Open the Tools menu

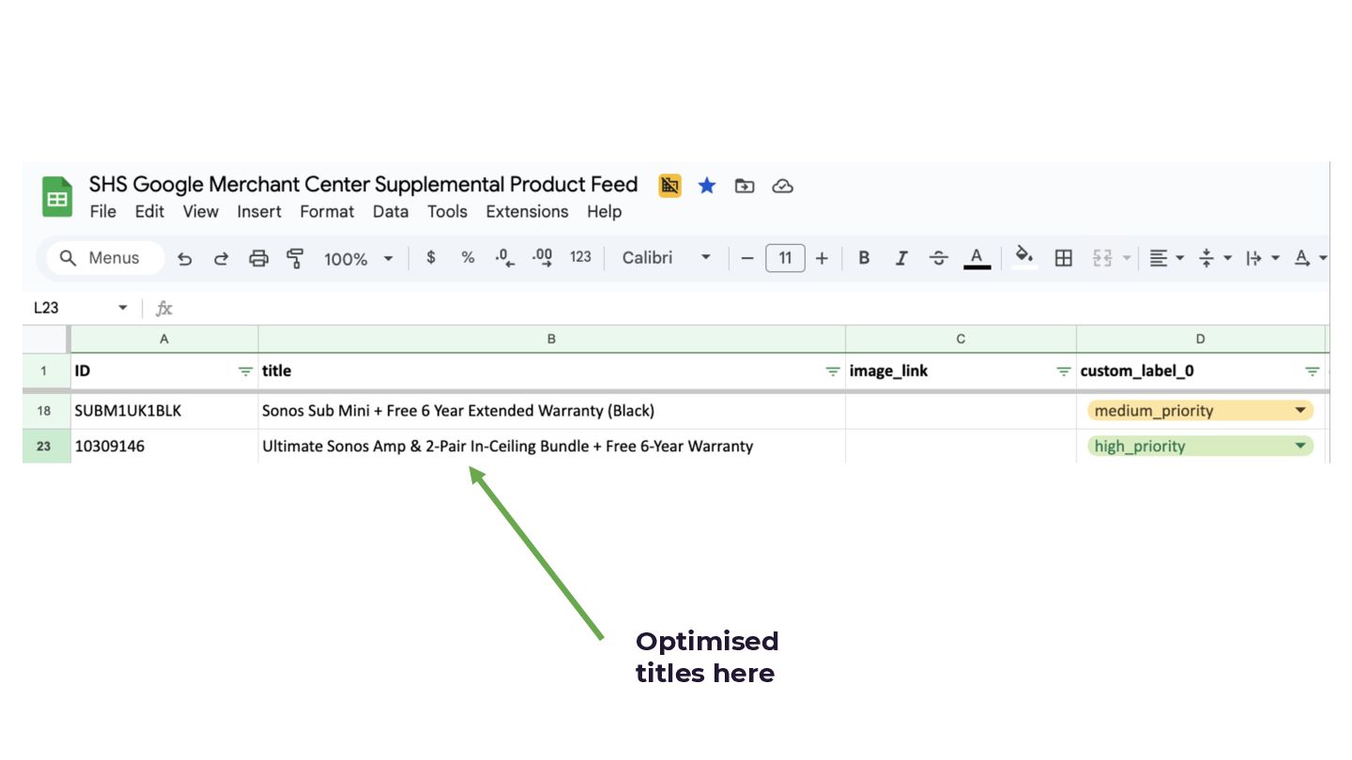click(447, 212)
